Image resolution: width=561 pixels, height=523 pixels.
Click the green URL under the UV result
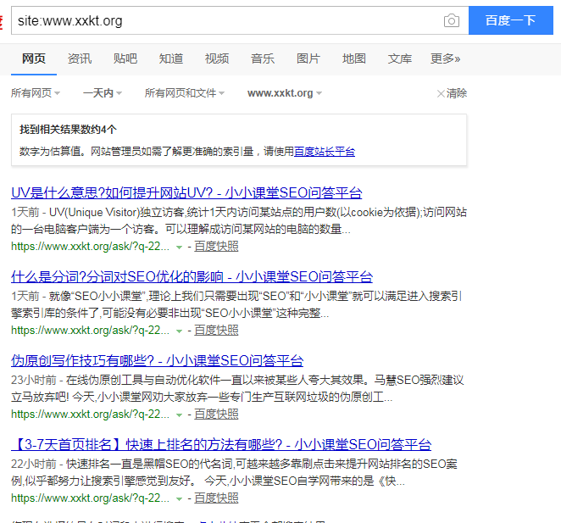[90, 247]
